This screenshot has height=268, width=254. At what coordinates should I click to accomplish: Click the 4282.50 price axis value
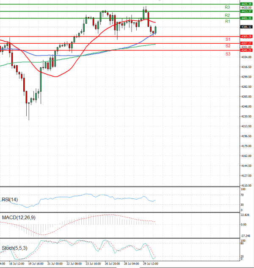(x=246, y=87)
